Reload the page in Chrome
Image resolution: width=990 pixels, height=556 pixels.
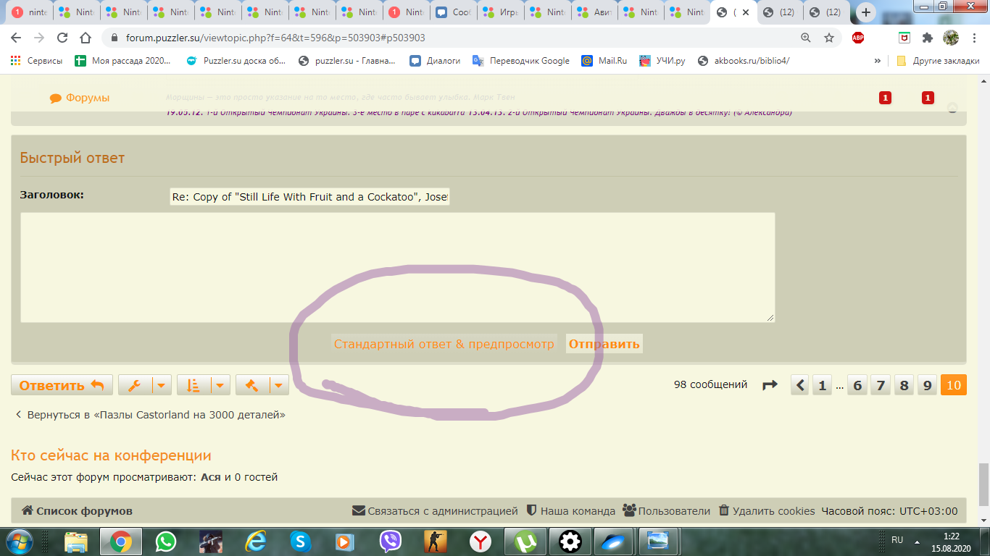pyautogui.click(x=62, y=38)
